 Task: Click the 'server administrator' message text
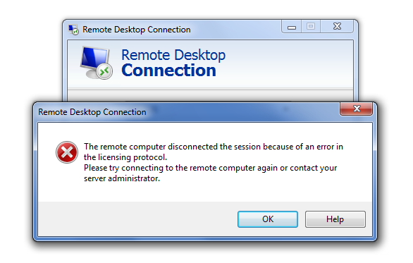[122, 178]
